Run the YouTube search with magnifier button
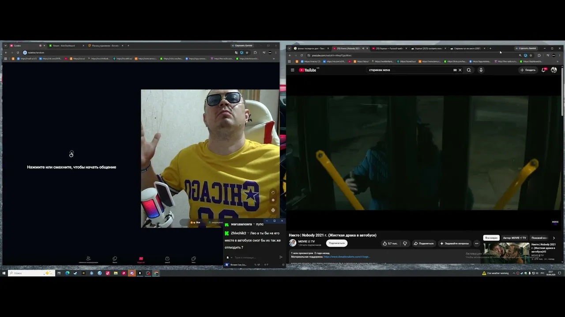The height and width of the screenshot is (317, 565). (469, 70)
